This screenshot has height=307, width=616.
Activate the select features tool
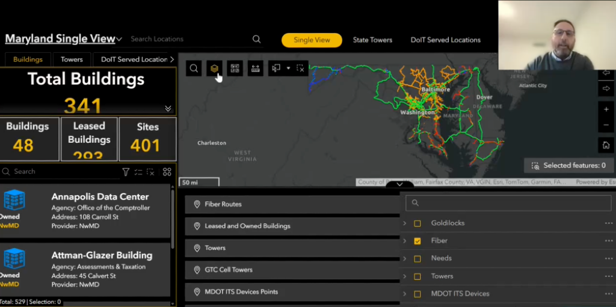276,68
